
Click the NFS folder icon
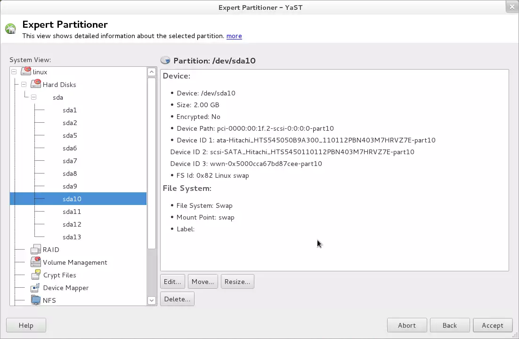[x=36, y=300]
